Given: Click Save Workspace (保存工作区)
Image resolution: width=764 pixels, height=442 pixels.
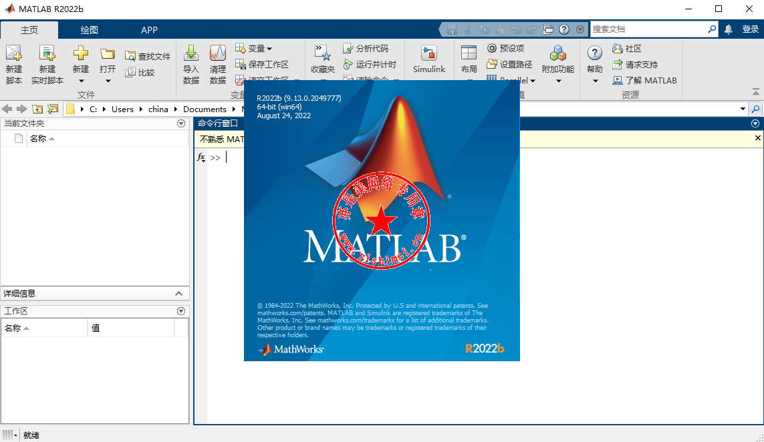Looking at the screenshot, I should (261, 64).
